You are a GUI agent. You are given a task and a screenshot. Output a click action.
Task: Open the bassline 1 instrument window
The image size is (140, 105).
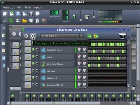tap(57, 78)
